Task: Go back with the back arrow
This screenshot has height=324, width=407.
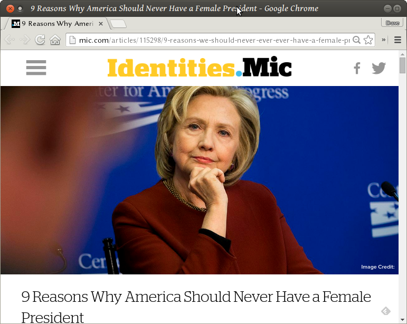Action: click(x=10, y=40)
